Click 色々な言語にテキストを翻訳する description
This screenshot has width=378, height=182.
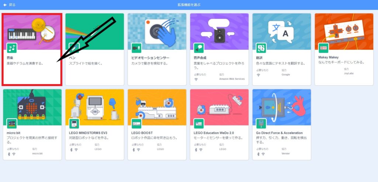[x=281, y=63]
